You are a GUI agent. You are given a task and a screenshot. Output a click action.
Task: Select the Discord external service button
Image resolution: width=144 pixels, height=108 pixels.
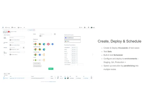[x=73, y=38]
